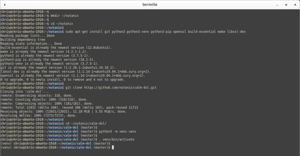Click the "Cloning into 'calm-dsl'..." line
The image size is (300, 156).
click(25, 92)
